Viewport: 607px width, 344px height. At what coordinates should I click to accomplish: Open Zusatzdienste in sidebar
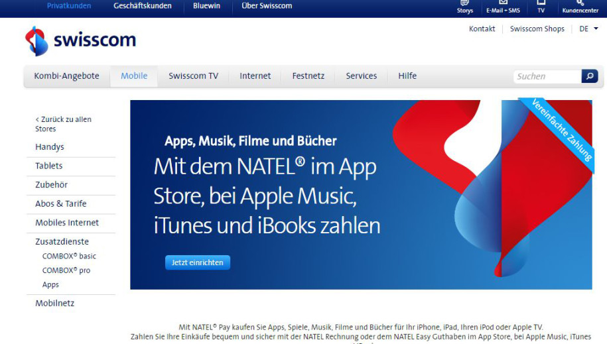pos(62,241)
